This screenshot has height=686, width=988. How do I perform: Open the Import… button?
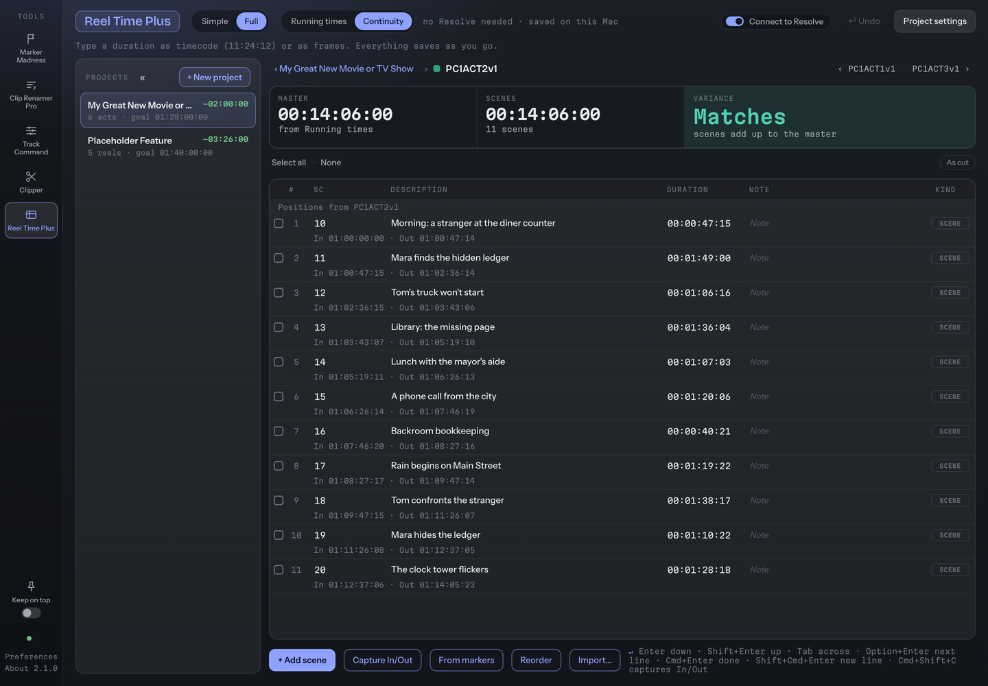[594, 660]
